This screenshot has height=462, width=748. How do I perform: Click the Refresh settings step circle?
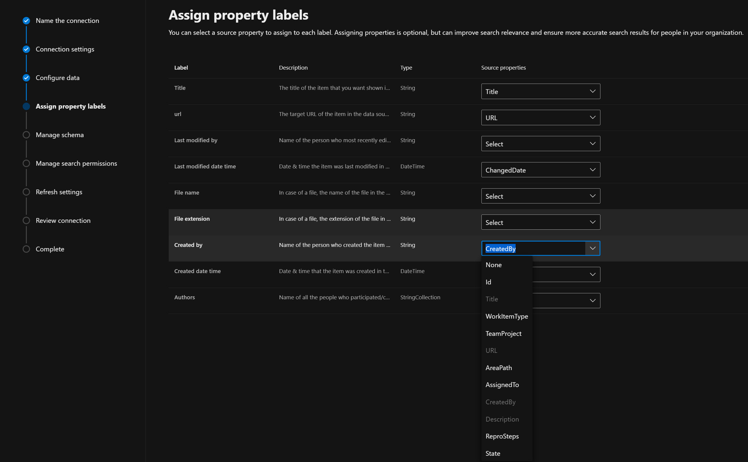coord(26,192)
